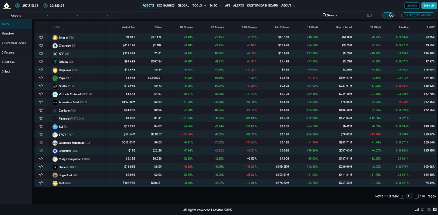438x215 pixels.
Task: Sort by Open Interest column header
Action: pyautogui.click(x=344, y=27)
